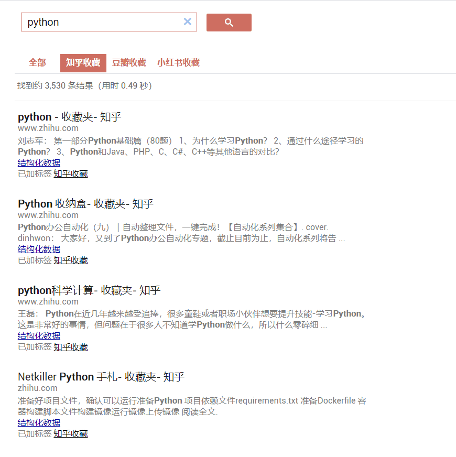Open the 豆瓣收藏 tab

point(129,63)
